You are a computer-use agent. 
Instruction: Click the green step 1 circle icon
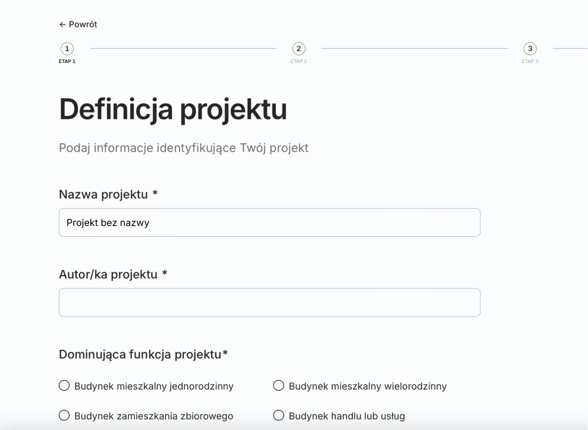pos(67,49)
